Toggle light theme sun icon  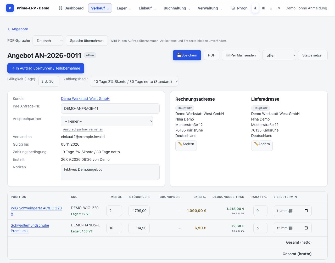(255, 8)
